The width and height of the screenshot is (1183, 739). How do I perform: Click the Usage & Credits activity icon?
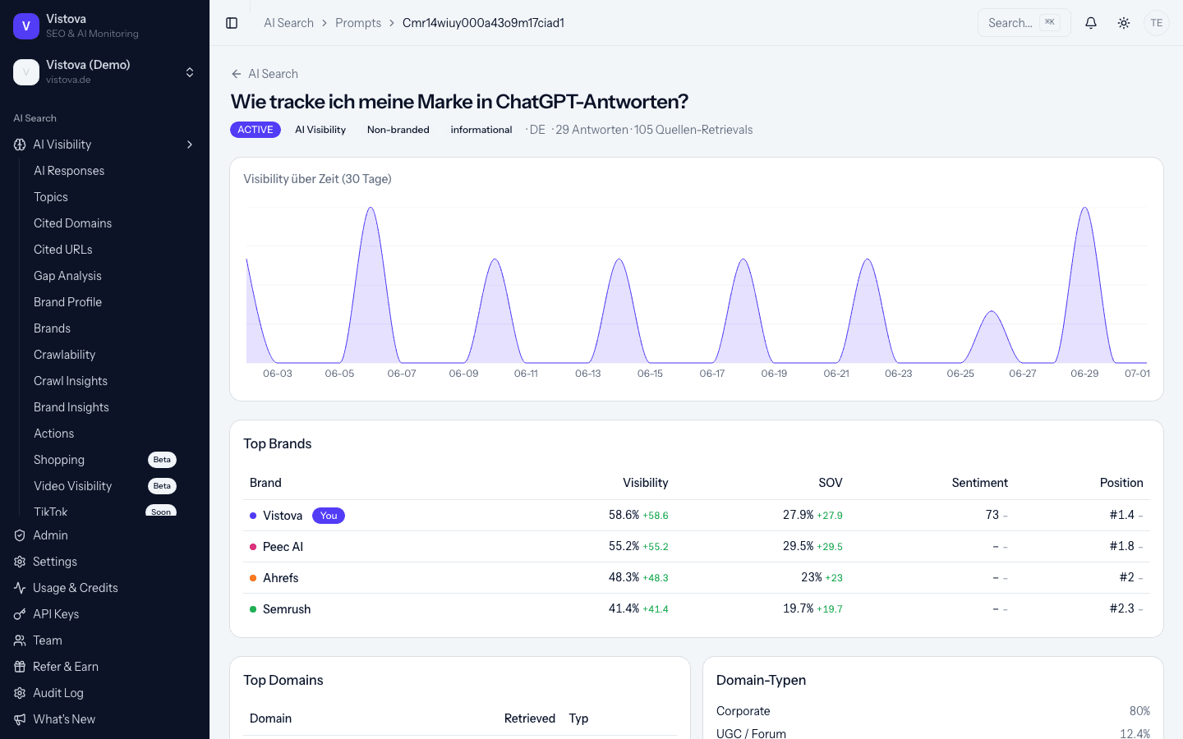20,588
